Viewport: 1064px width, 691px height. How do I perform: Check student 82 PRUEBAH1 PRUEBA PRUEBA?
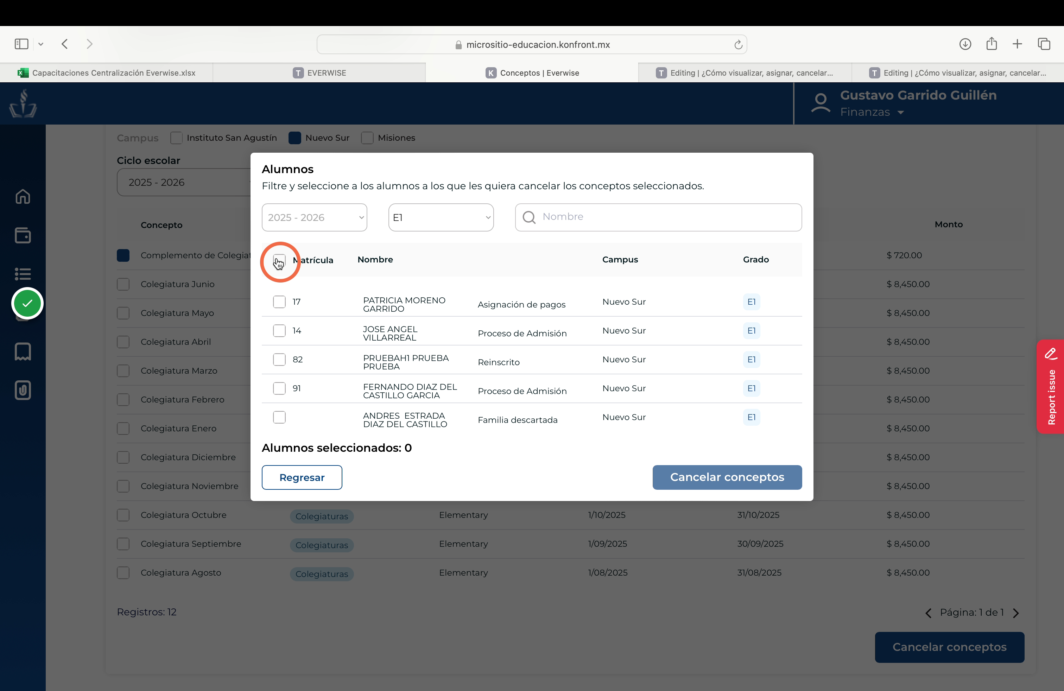tap(279, 359)
